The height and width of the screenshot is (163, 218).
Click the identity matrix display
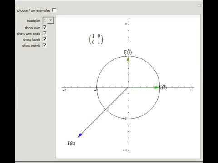click(96, 39)
